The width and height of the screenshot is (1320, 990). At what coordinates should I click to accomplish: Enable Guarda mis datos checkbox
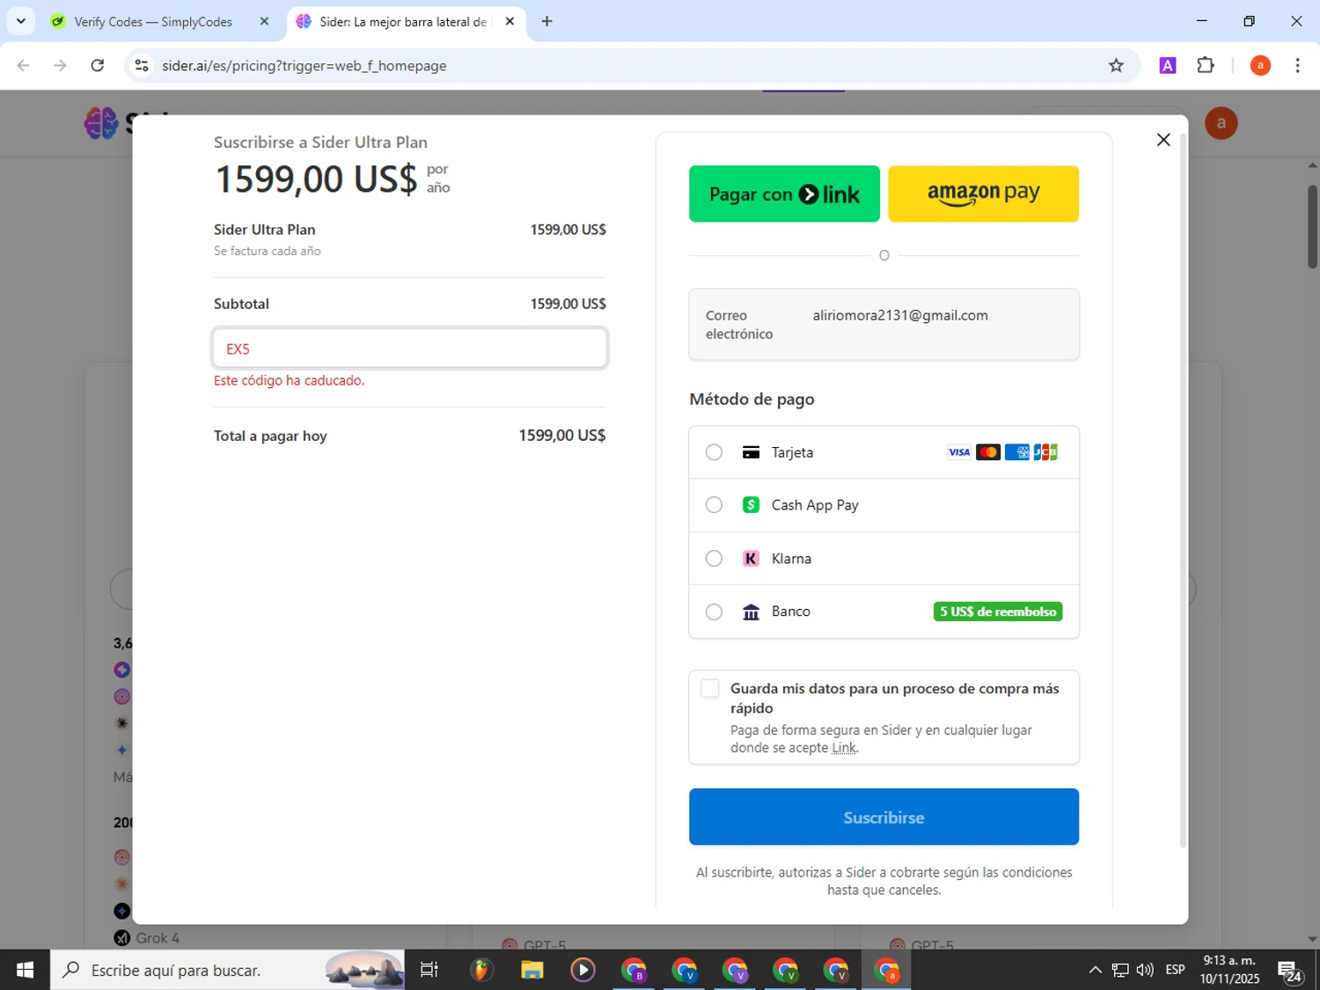(710, 689)
